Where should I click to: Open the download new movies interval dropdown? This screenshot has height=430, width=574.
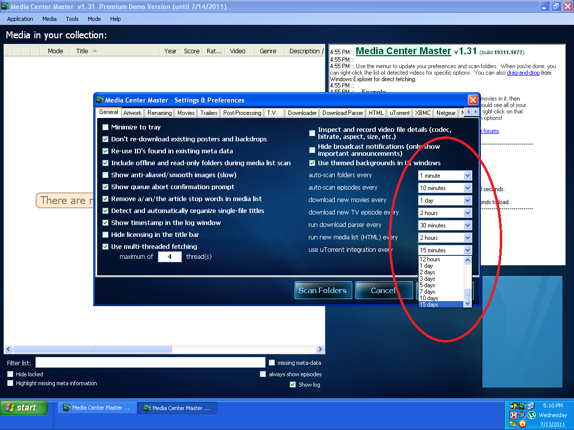445,201
